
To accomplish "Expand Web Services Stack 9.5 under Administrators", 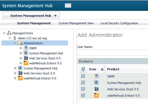I will pos(21,58).
